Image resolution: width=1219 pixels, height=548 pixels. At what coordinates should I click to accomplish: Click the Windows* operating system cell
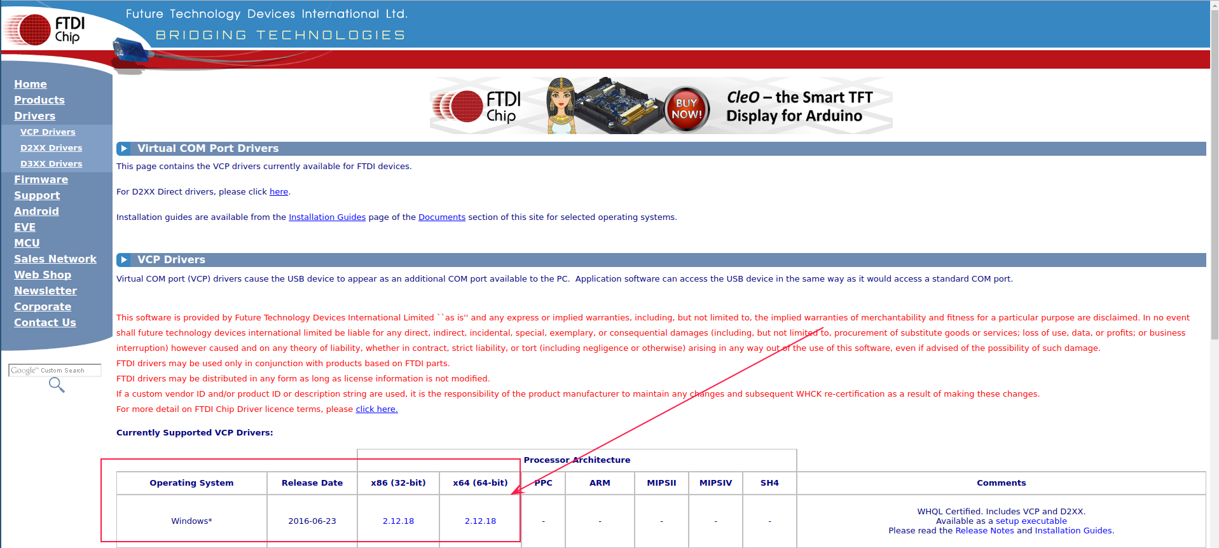191,521
